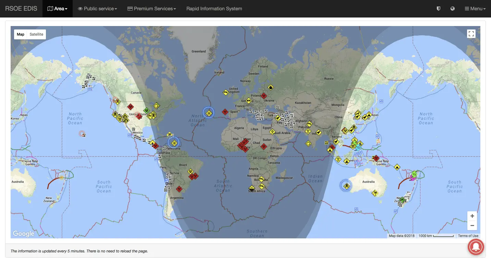Screen dimensions: 491x262
Task: Click the red biohazard marker in Poland
Action: (x=263, y=96)
